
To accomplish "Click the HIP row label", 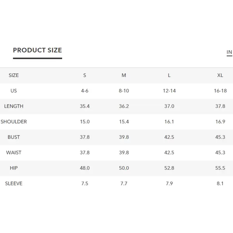I will point(14,168).
